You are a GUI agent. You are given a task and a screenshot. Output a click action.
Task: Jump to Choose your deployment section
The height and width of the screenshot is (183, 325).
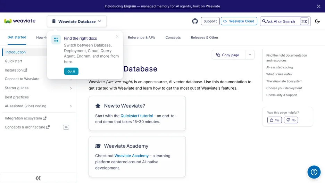[x=284, y=88]
